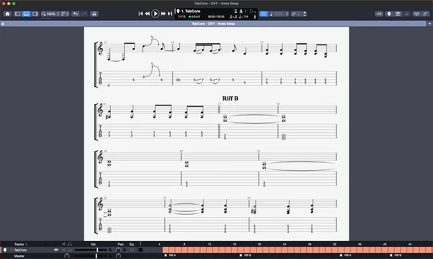
Task: Click the Vol. column header
Action: point(93,244)
